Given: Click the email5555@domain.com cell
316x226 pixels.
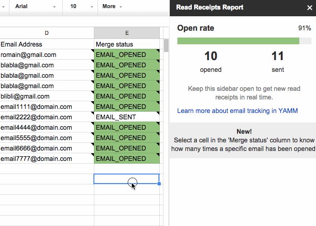Looking at the screenshot, I should pyautogui.click(x=46, y=138).
